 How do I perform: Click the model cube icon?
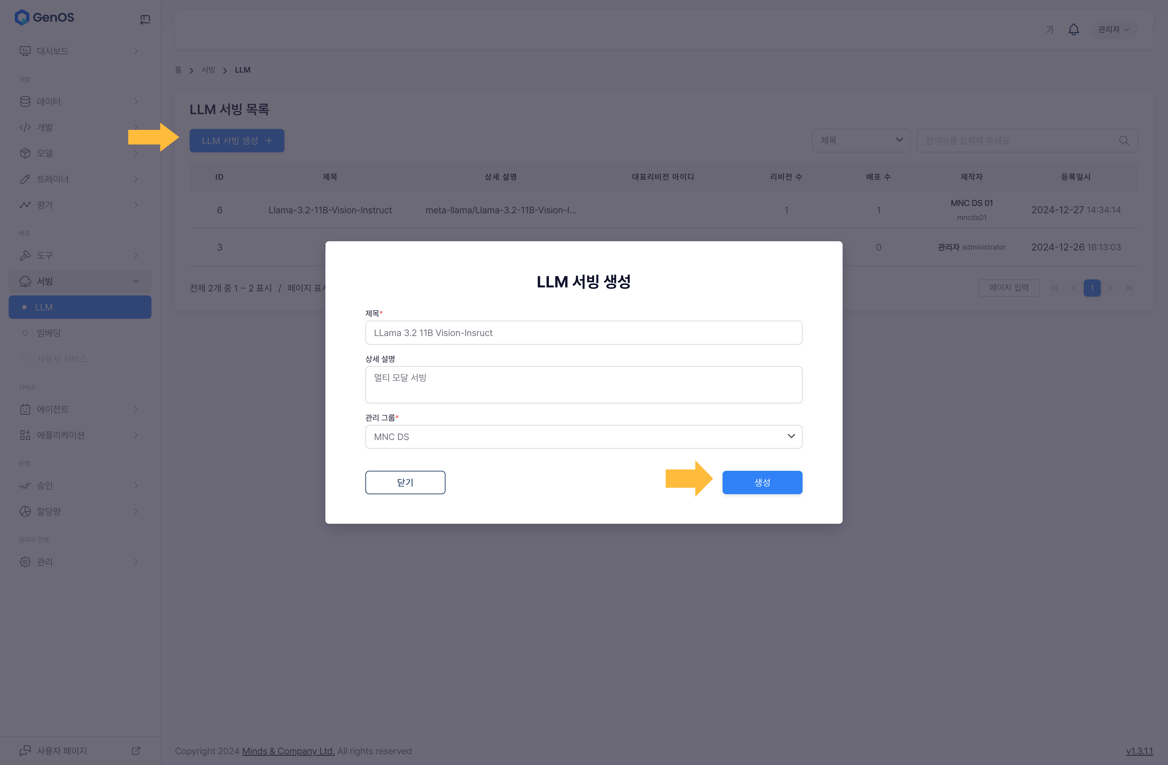click(25, 153)
